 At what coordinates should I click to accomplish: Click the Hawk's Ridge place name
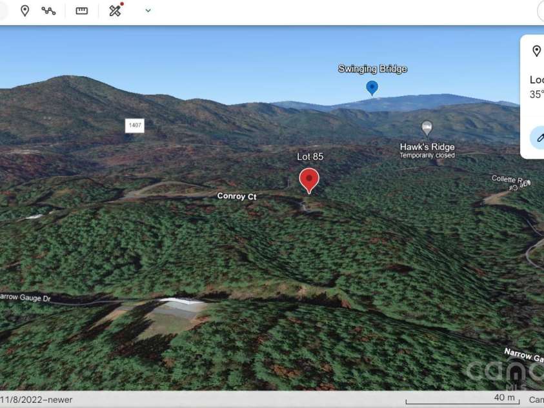point(427,147)
